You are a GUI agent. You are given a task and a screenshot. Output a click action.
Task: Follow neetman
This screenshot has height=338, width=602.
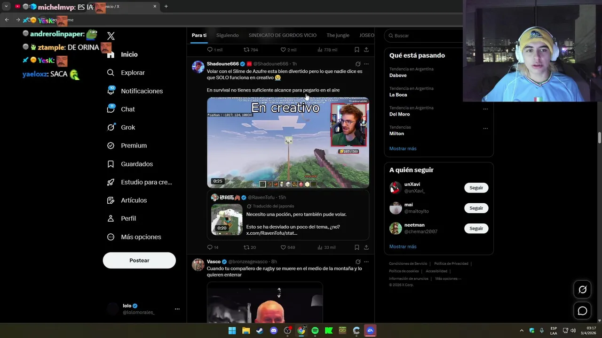click(x=476, y=228)
